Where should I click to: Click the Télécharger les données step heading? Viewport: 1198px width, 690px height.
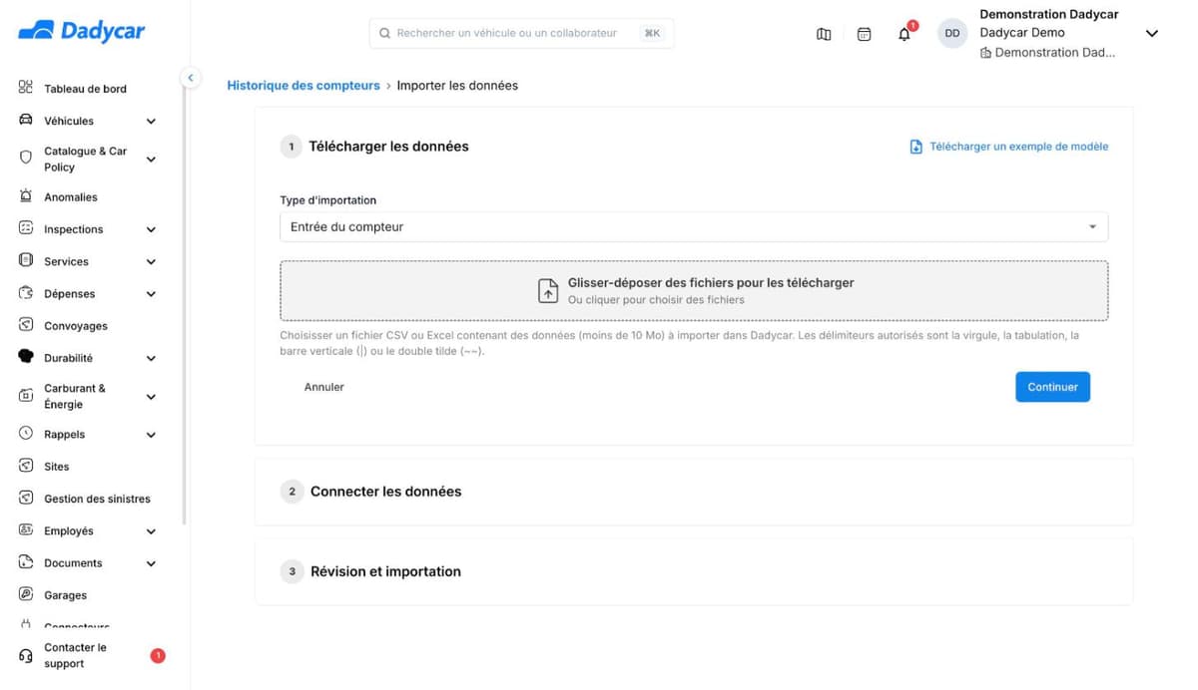click(388, 146)
